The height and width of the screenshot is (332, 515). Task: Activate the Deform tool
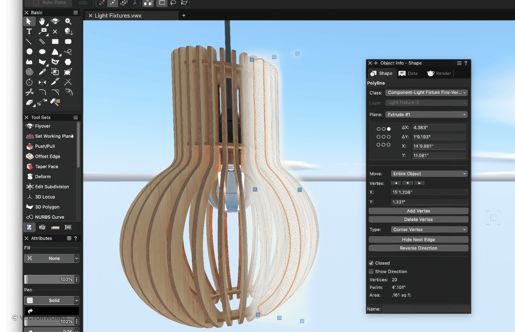click(43, 176)
